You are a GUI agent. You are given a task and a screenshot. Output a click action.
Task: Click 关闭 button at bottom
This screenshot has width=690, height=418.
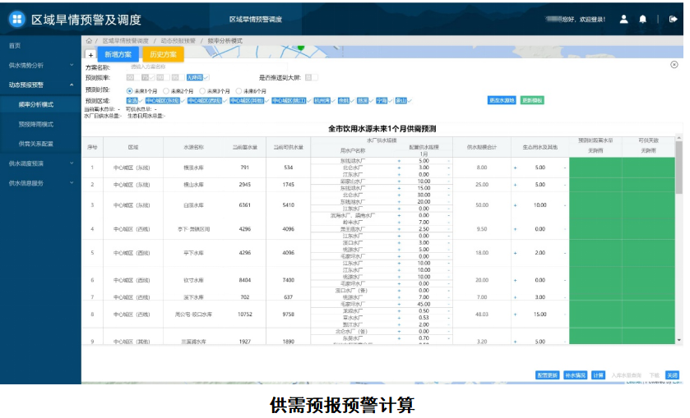click(672, 375)
